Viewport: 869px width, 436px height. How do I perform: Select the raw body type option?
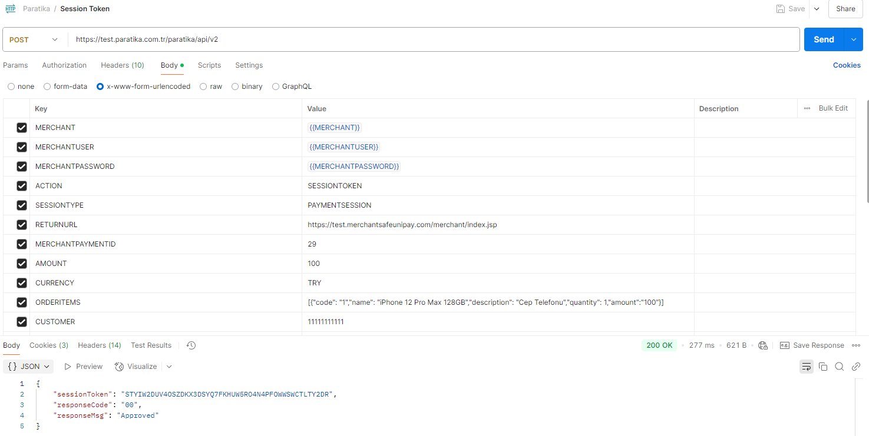[x=203, y=86]
